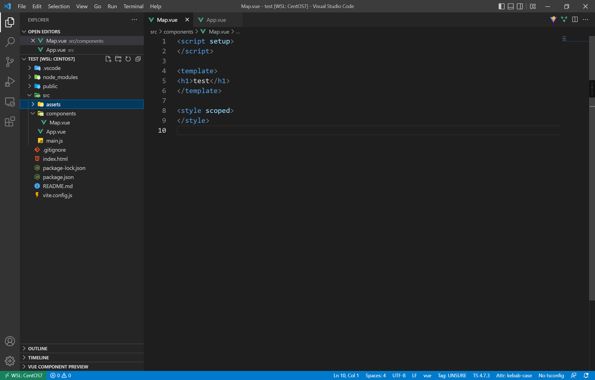Click the Tag: UNSURE status item
This screenshot has width=595, height=380.
[452, 375]
